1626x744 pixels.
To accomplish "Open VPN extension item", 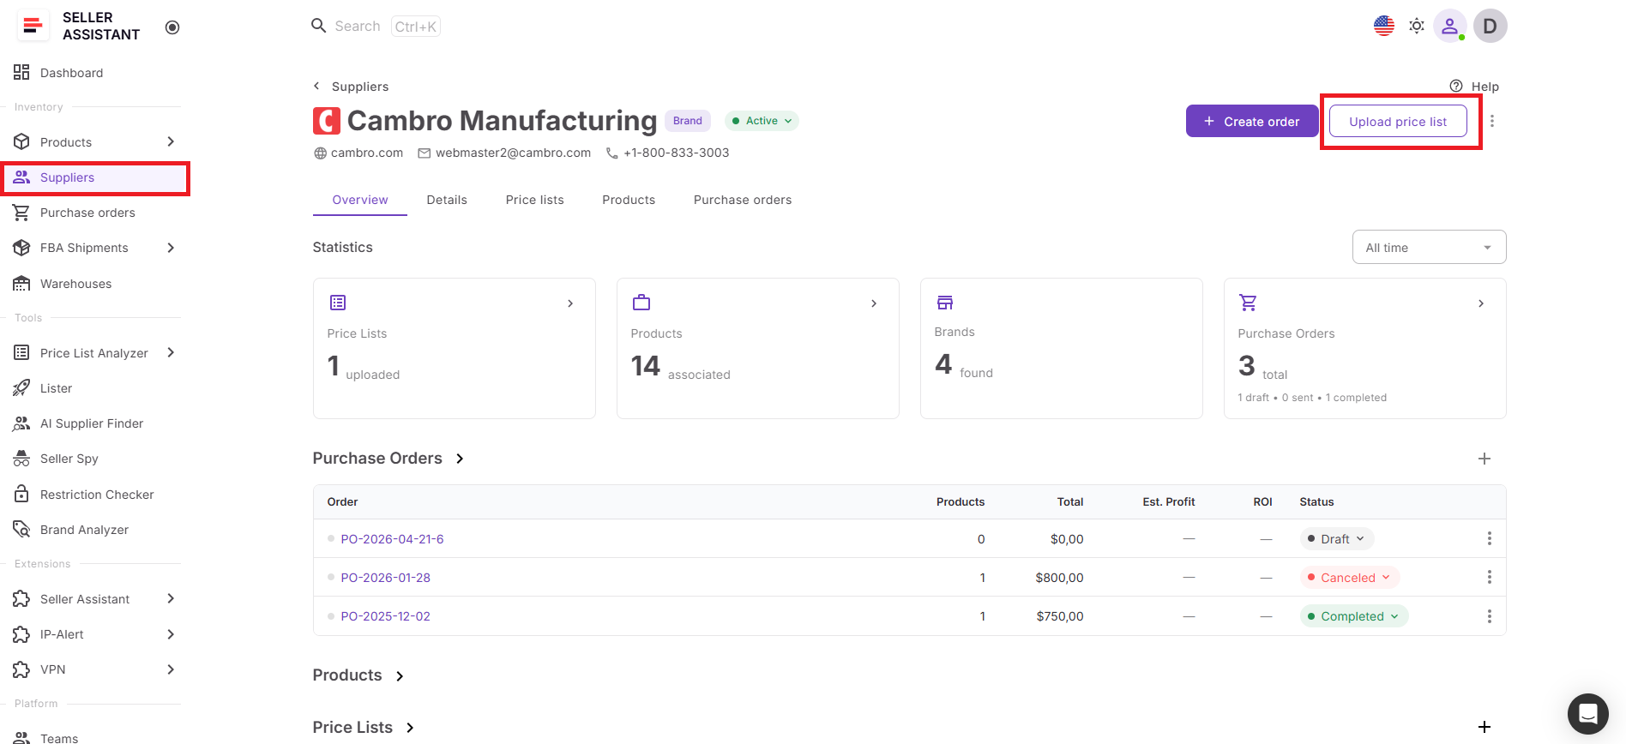I will [52, 669].
